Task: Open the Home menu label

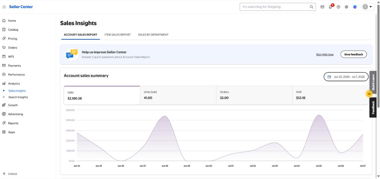Action: [x=12, y=21]
